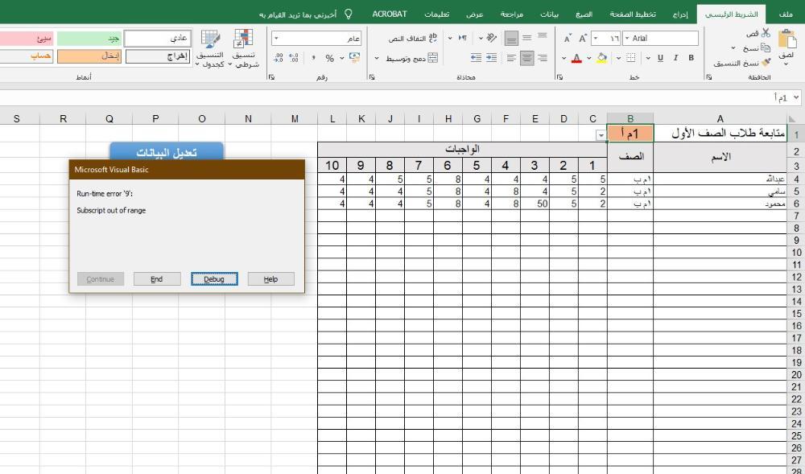
Task: Expand the Arial font name dropdown
Action: tap(628, 39)
